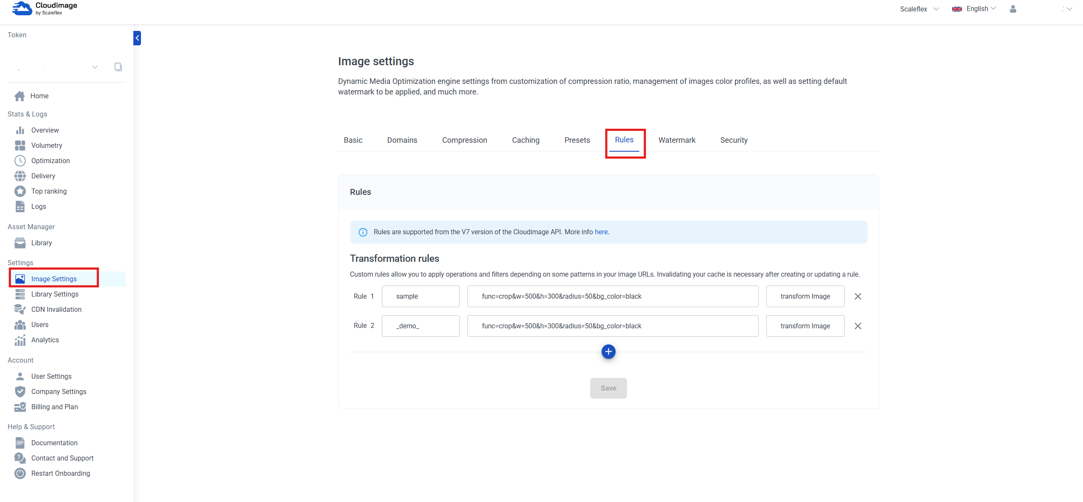Delete Rule 1 with the X
The width and height of the screenshot is (1083, 502).
(858, 297)
